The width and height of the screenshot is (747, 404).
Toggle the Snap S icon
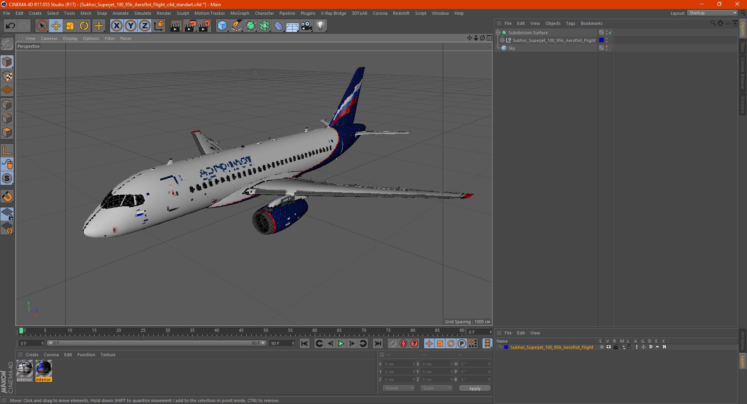click(7, 178)
